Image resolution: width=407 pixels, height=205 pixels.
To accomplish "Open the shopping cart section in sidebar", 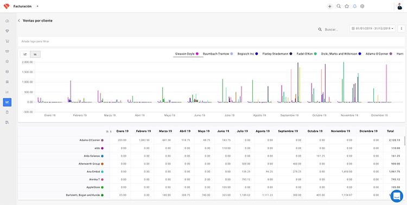I will (x=7, y=41).
